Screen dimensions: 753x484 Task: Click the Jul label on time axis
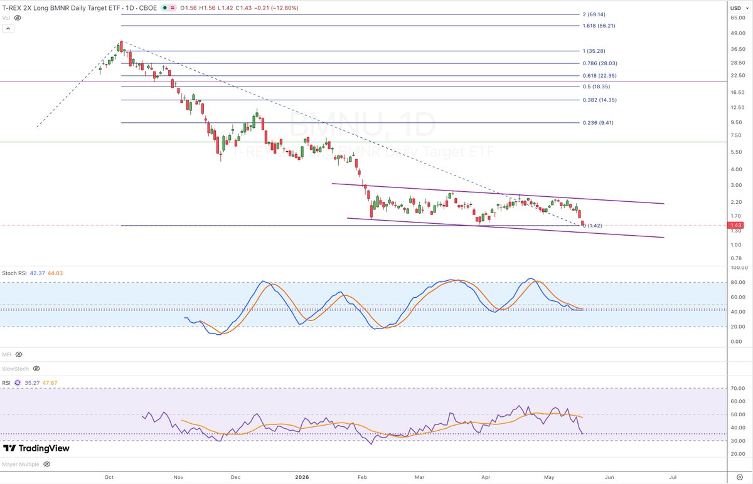(x=671, y=477)
